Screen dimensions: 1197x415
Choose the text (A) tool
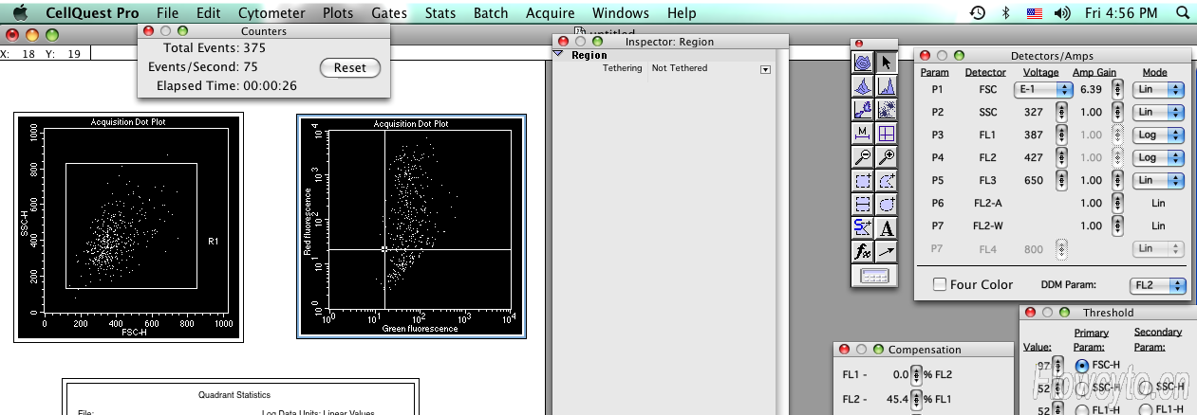(887, 228)
